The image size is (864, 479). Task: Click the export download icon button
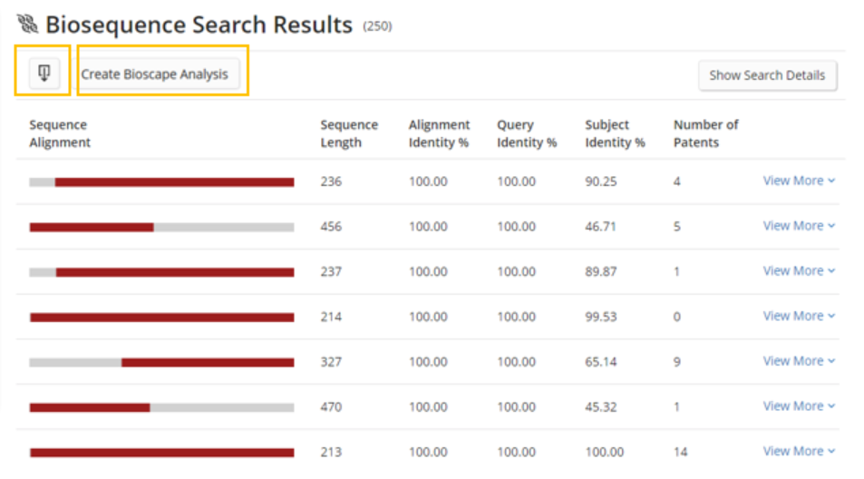[44, 73]
